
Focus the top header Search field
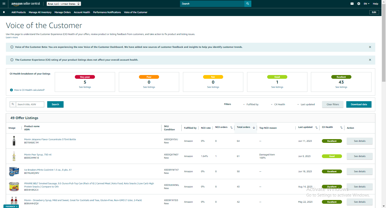click(x=212, y=4)
